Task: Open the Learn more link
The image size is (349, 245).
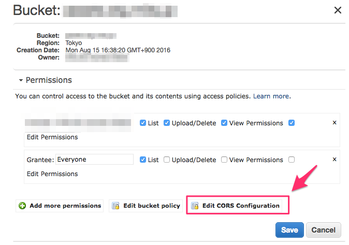Action: coord(271,96)
